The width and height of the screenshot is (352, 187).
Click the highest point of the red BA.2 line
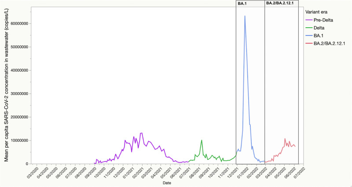[285, 139]
